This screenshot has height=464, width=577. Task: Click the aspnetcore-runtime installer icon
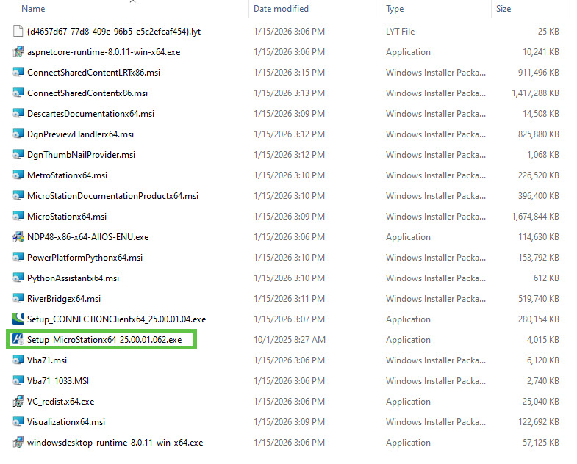click(18, 52)
